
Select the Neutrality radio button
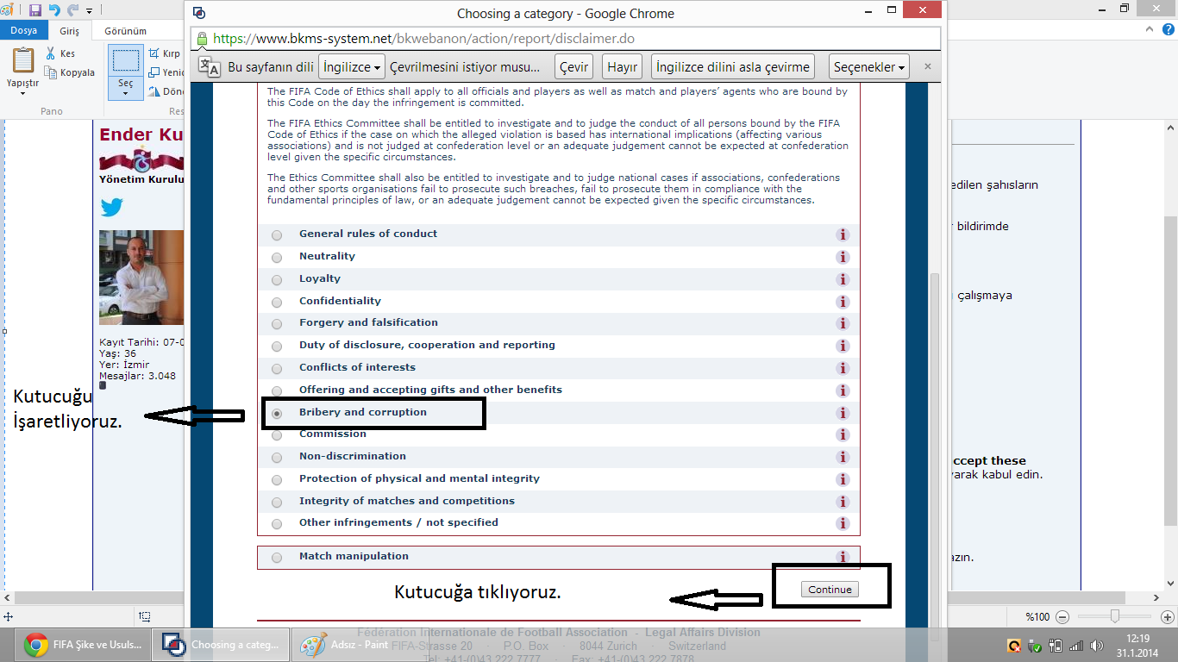pyautogui.click(x=277, y=258)
